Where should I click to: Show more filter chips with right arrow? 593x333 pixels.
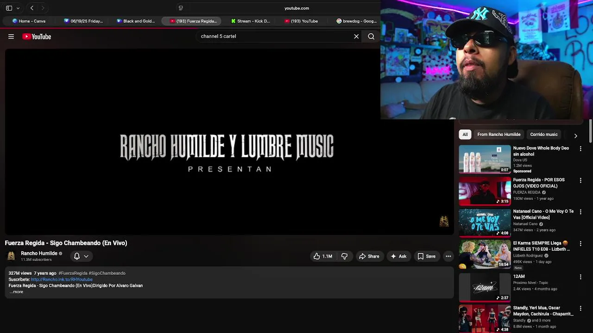pyautogui.click(x=575, y=136)
